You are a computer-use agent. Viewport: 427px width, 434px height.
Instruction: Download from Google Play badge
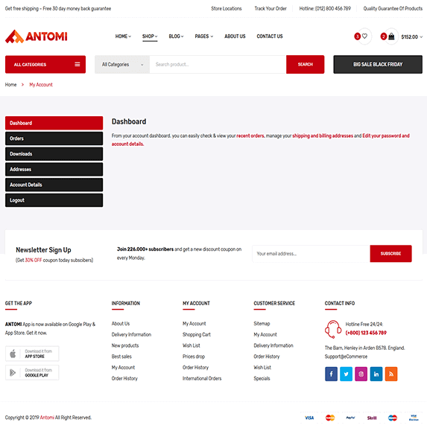32,372
